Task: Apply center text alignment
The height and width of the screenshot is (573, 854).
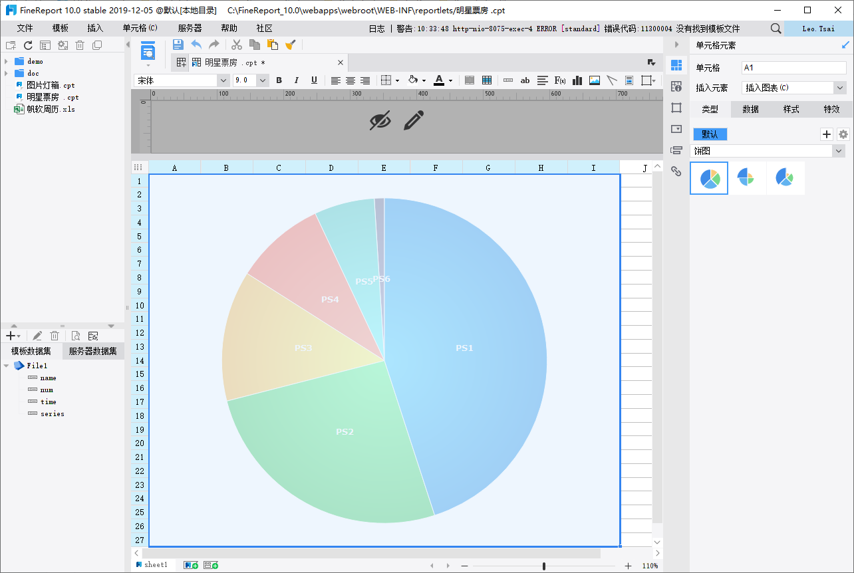Action: point(351,80)
